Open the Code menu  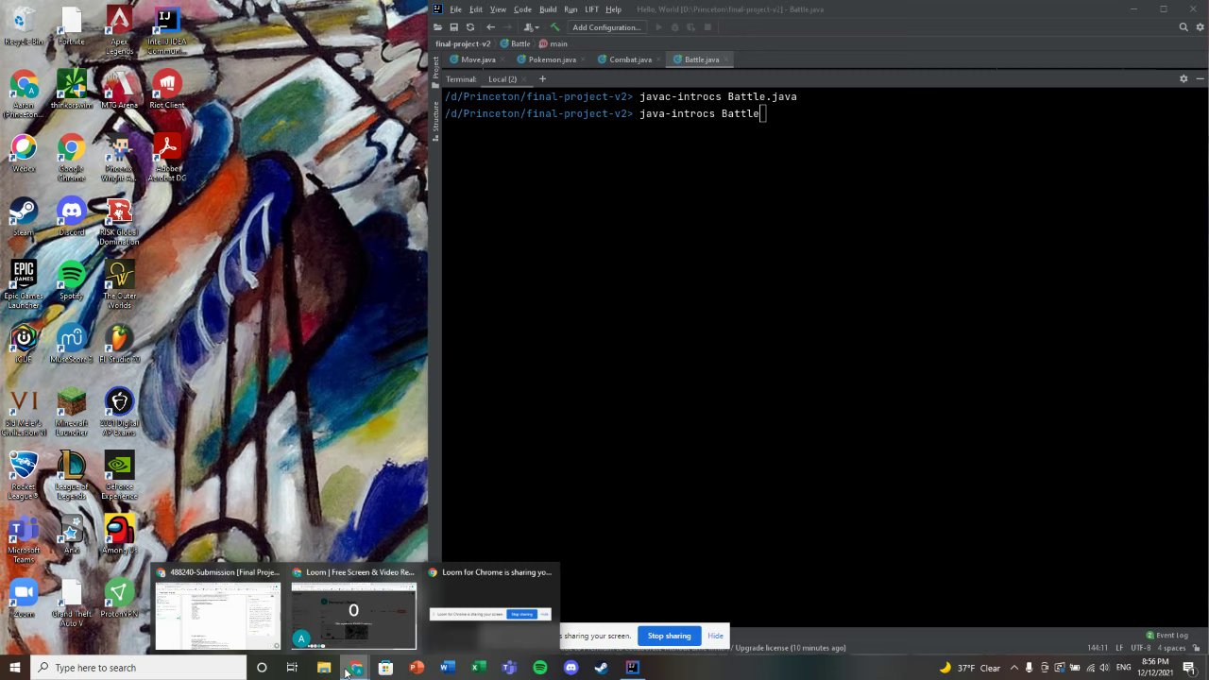(x=522, y=9)
